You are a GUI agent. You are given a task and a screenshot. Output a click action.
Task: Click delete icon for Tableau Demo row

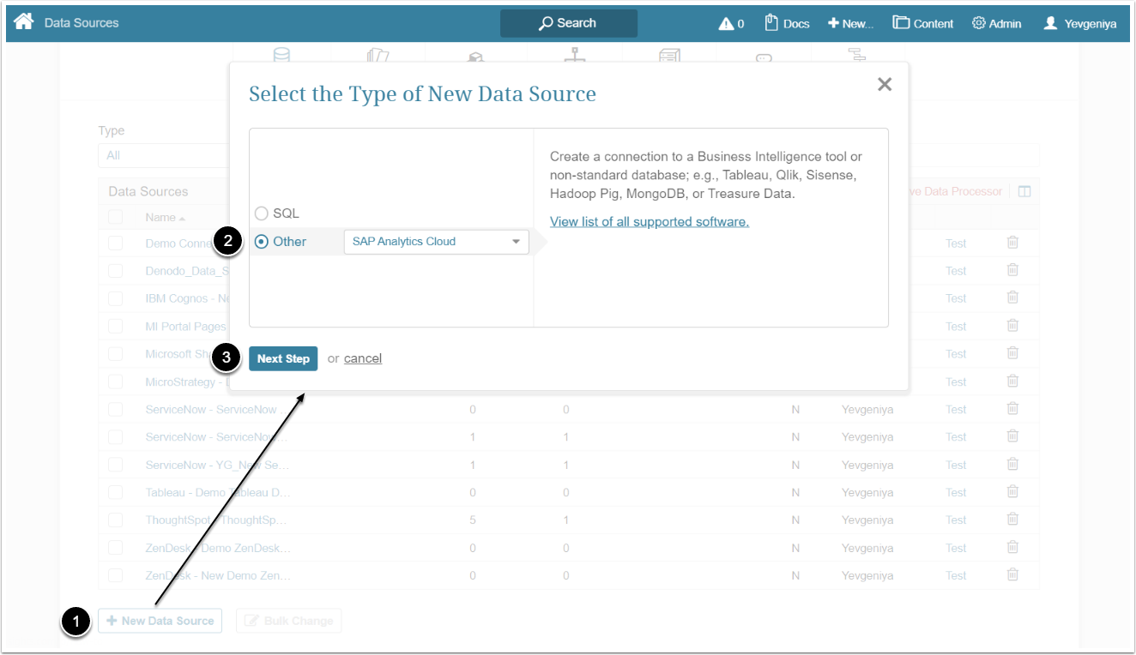click(x=1012, y=491)
